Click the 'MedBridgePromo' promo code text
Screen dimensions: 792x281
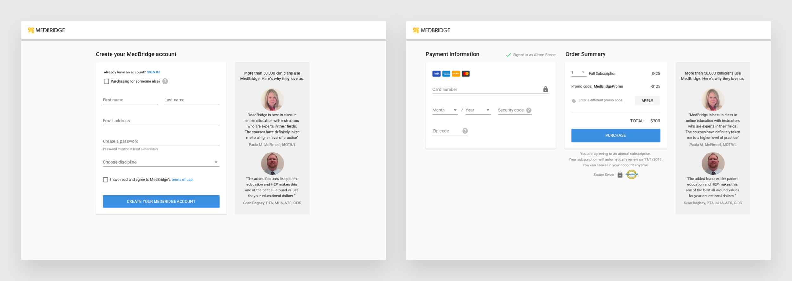608,86
